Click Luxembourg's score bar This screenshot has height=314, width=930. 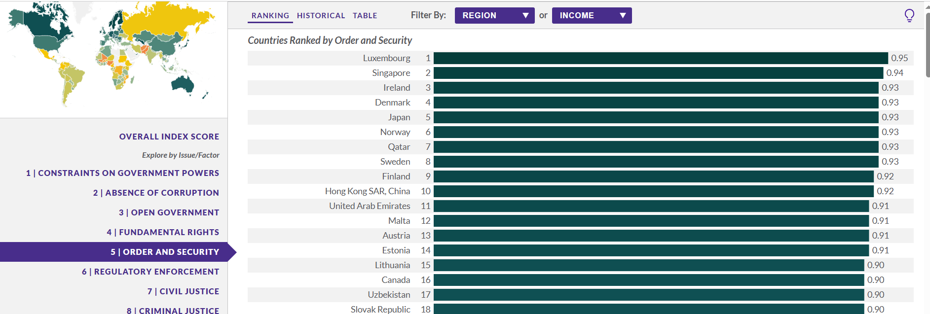(660, 58)
